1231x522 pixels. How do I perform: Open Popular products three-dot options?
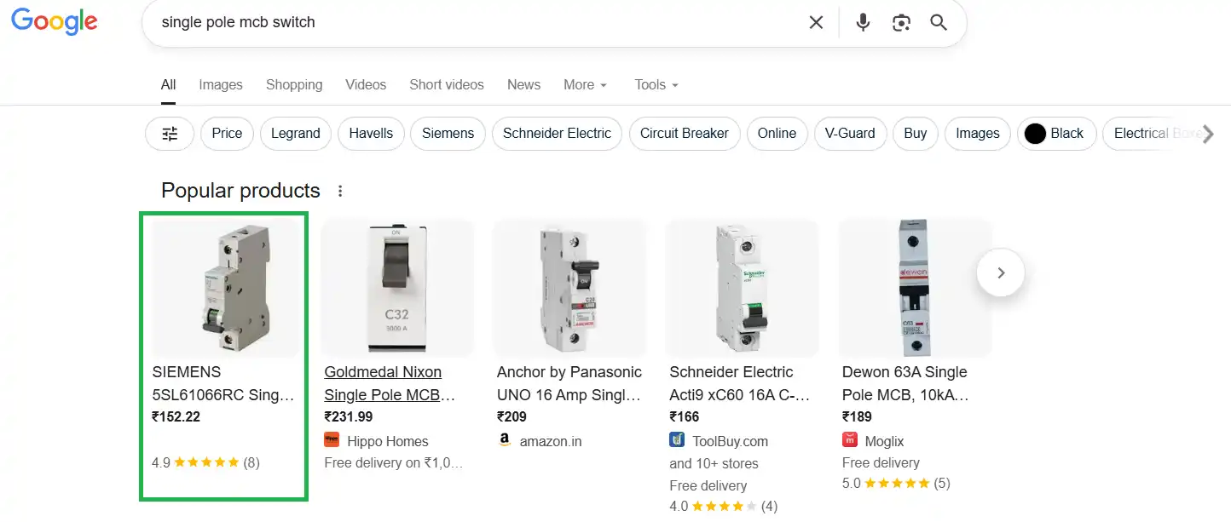(340, 191)
